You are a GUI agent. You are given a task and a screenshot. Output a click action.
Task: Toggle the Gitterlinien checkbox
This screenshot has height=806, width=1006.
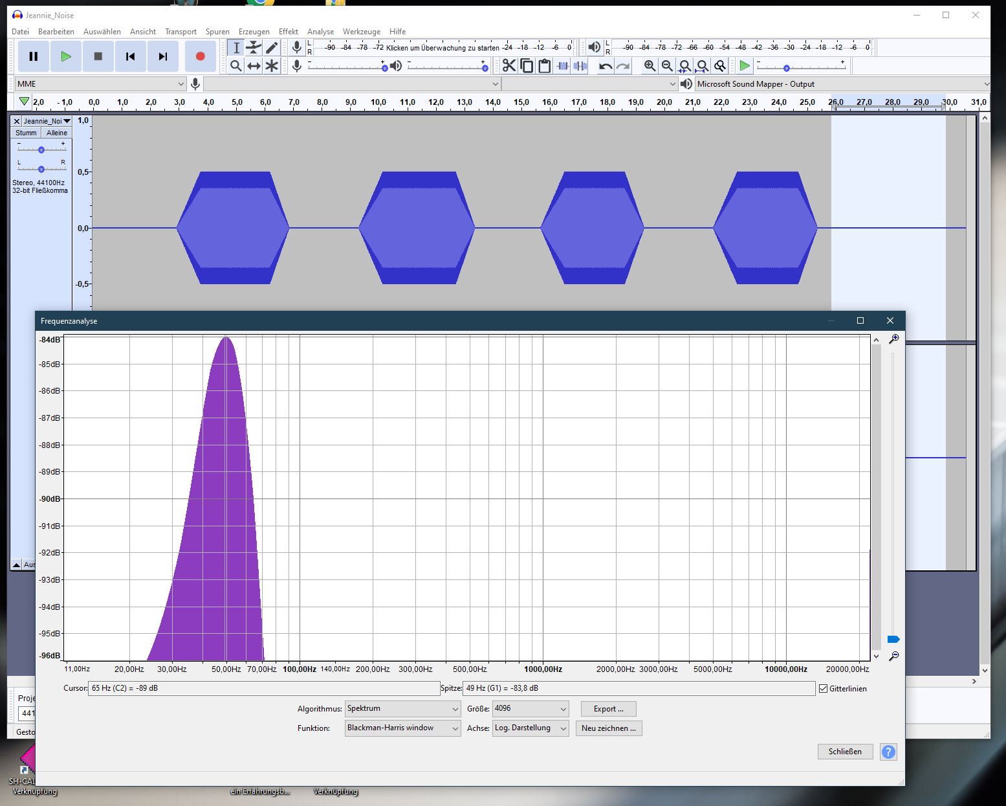pyautogui.click(x=824, y=688)
